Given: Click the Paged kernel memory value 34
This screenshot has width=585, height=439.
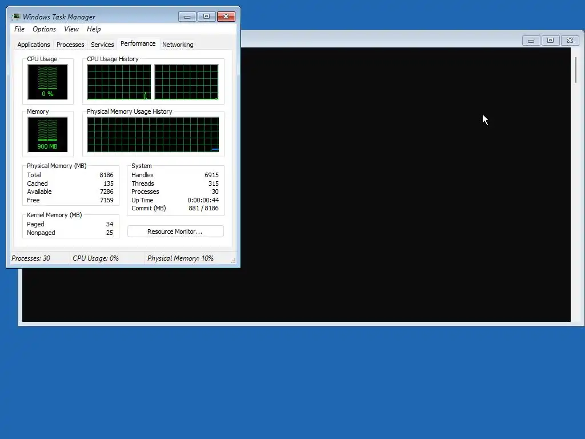Looking at the screenshot, I should coord(110,224).
